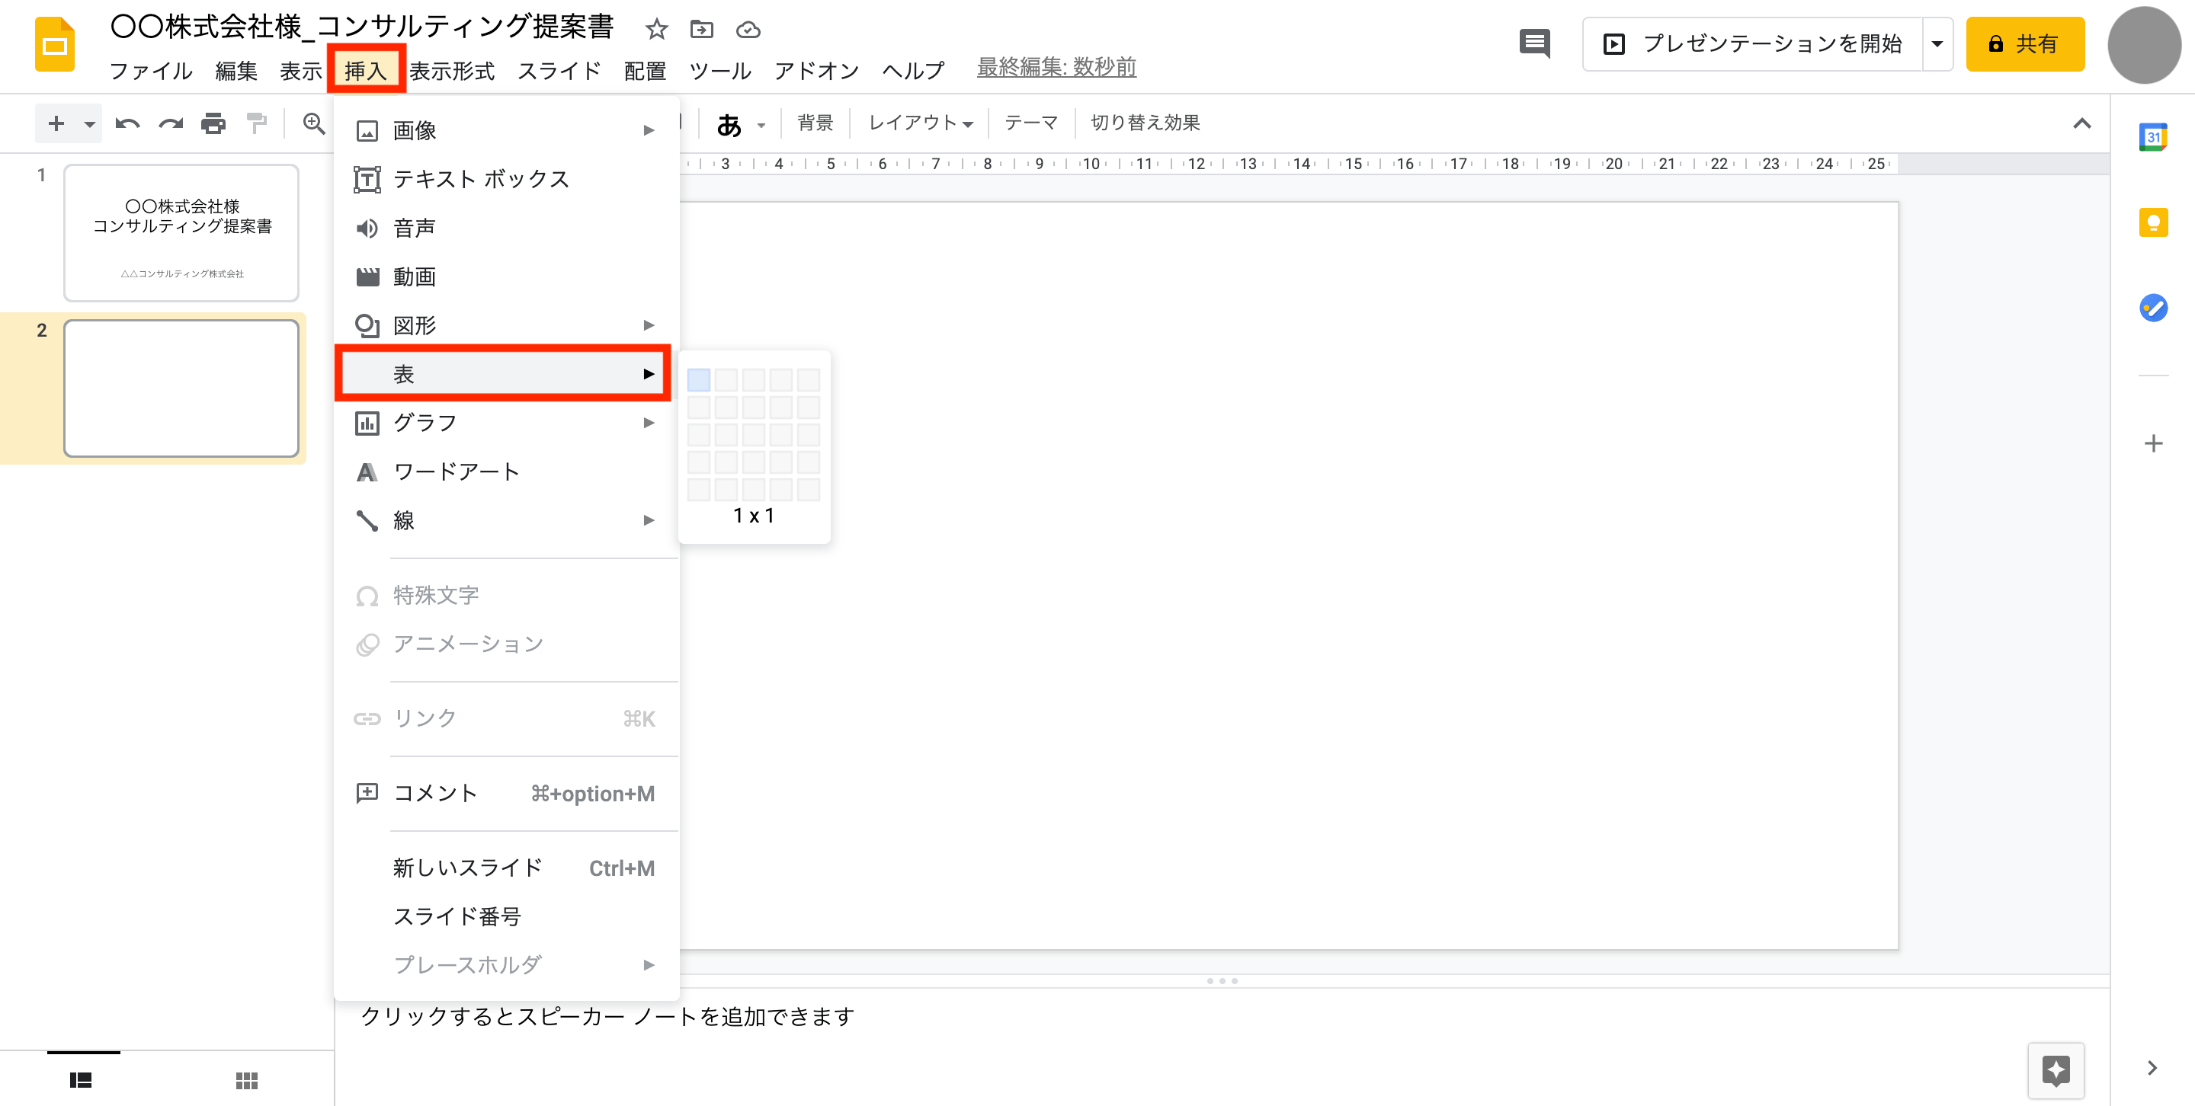The image size is (2195, 1106).
Task: Open Google Calendar side panel
Action: tap(2153, 137)
